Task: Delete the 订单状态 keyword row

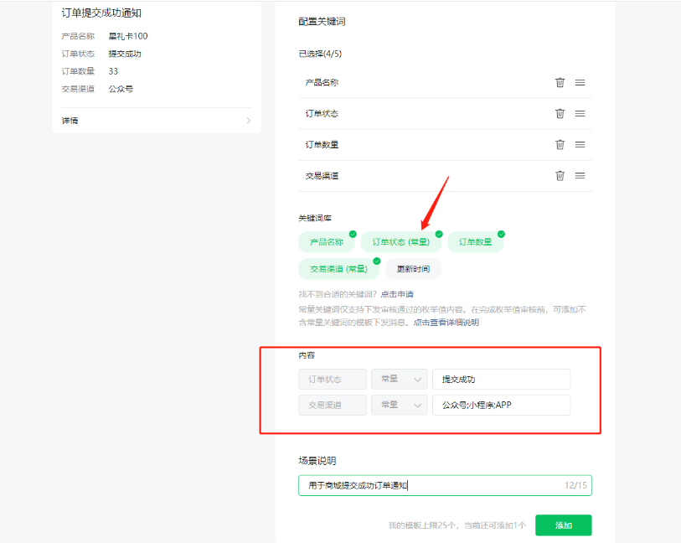Action: [560, 113]
